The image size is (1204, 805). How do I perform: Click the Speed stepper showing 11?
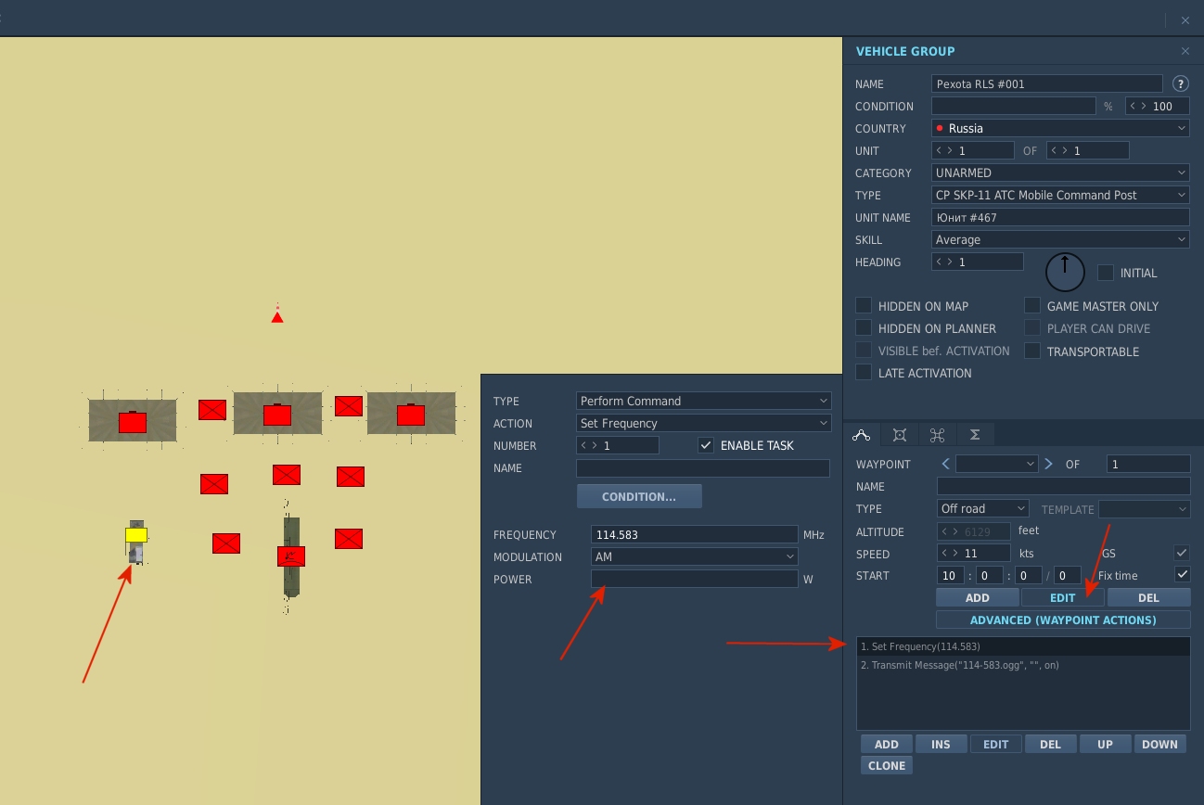pos(974,554)
